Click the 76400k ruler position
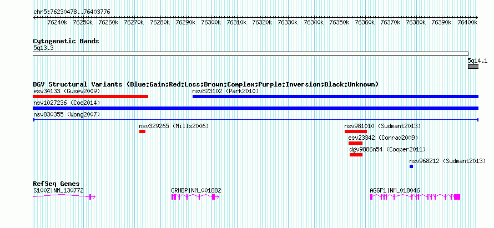494x228 pixels. point(468,23)
